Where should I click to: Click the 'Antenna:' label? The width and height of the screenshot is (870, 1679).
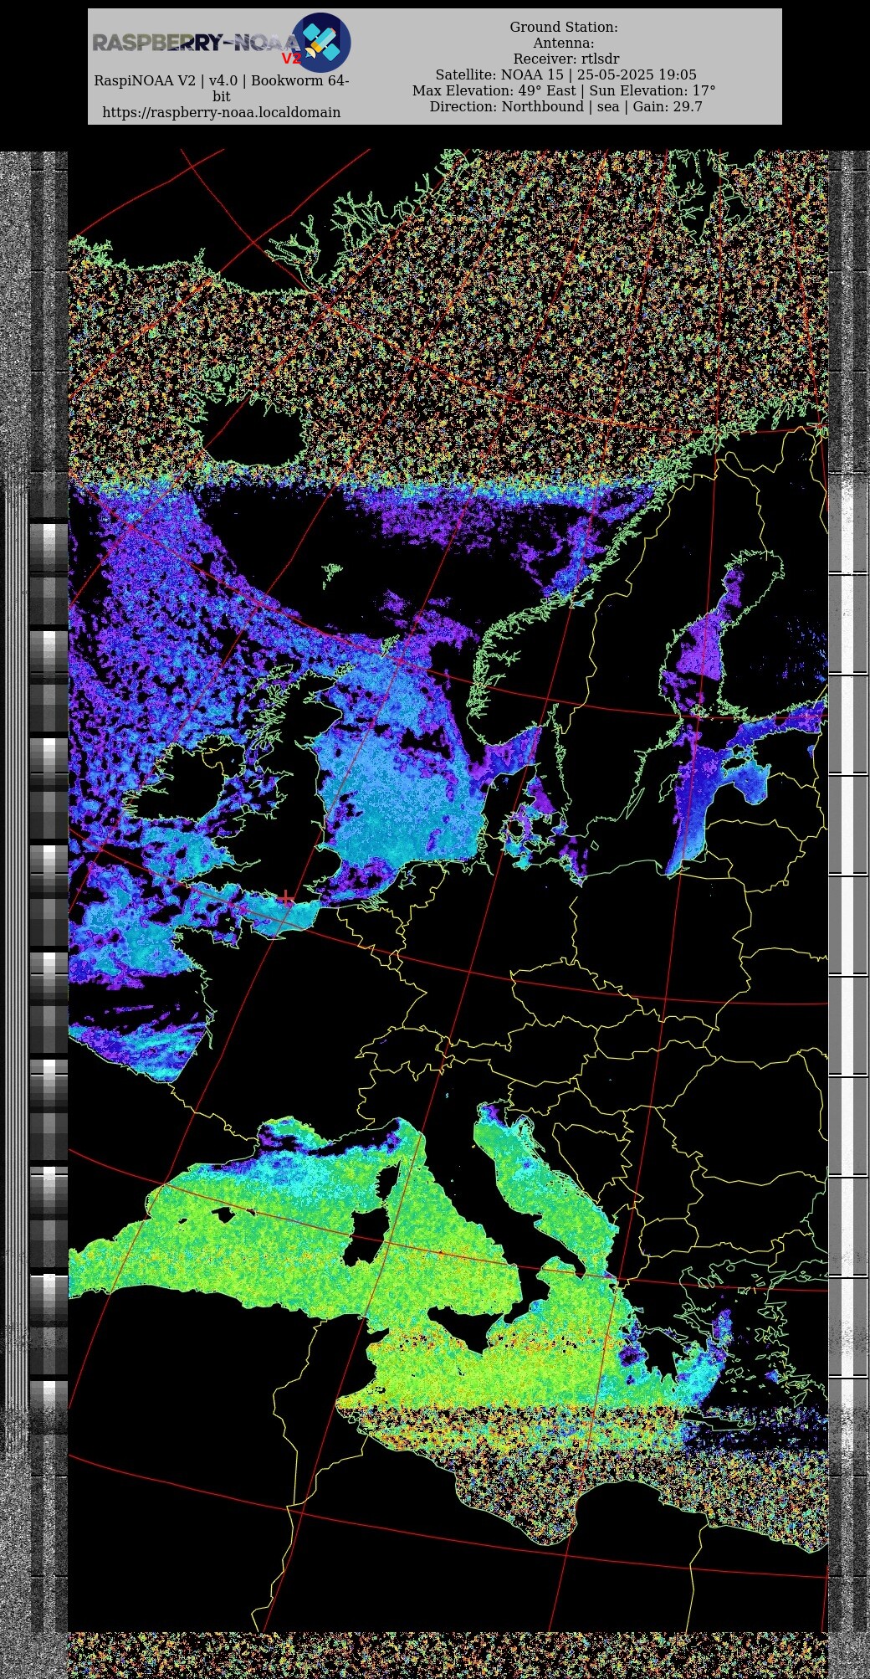(x=564, y=43)
